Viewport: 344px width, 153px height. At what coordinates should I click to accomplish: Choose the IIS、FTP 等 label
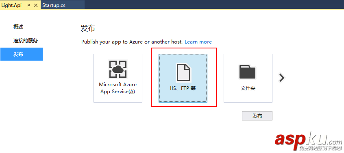tap(183, 88)
